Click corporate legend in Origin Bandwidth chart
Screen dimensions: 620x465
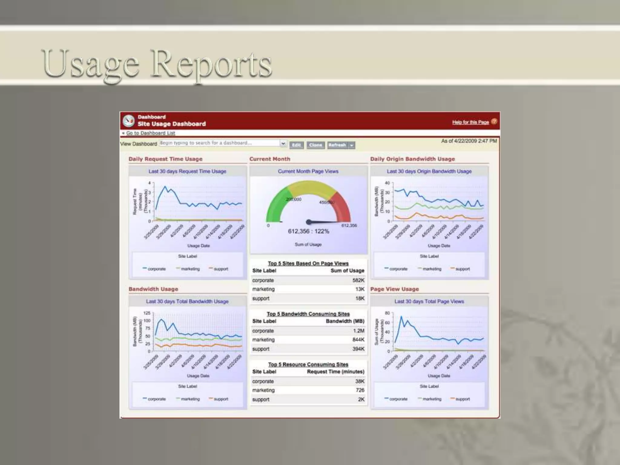coord(396,269)
